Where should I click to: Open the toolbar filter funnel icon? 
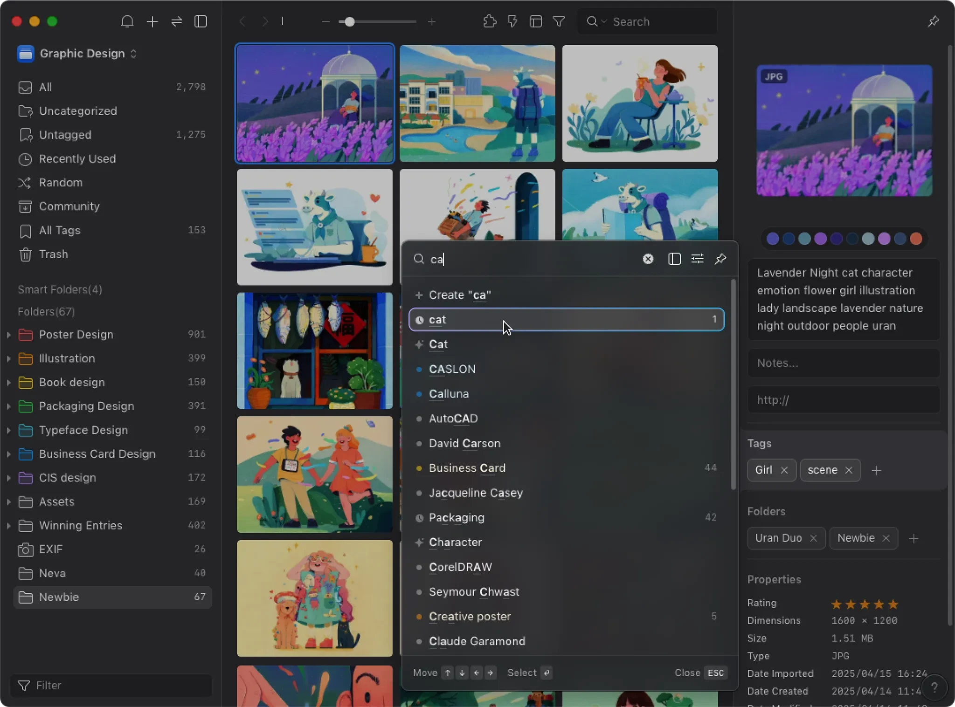559,21
